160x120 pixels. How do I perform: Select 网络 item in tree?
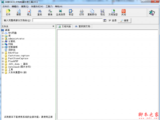[11, 44]
